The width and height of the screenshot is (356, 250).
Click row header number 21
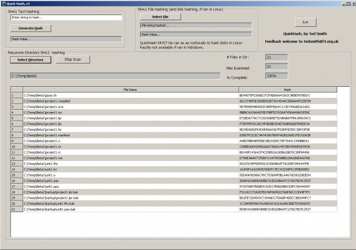(x=17, y=209)
